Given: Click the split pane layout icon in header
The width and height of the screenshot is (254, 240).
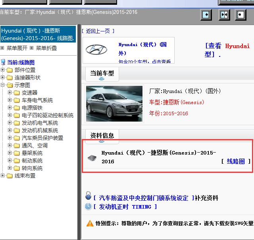Looking at the screenshot, I should pyautogui.click(x=224, y=15).
